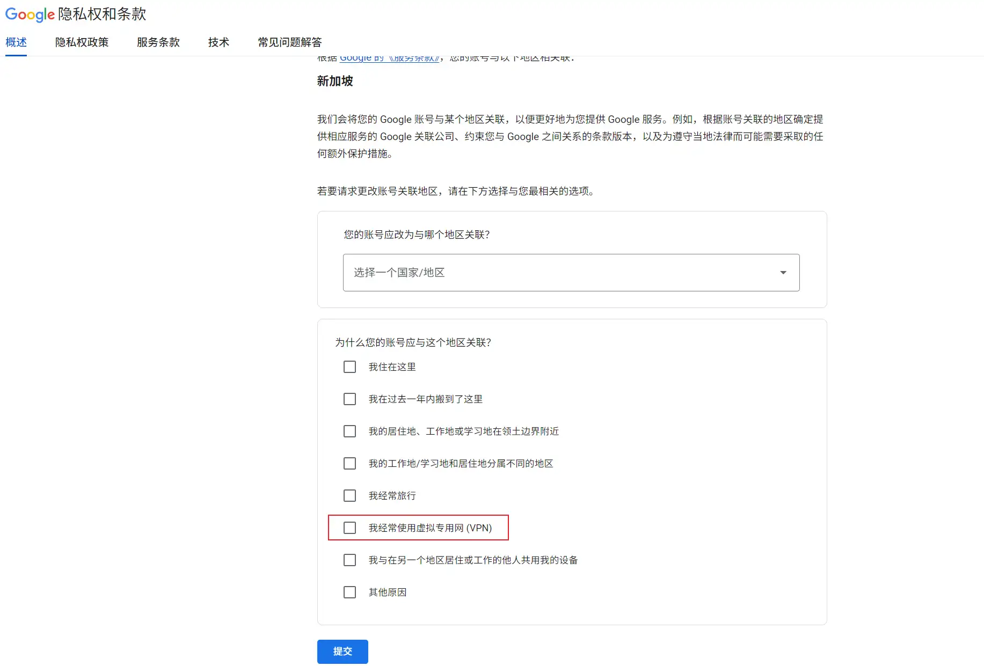The image size is (984, 666).
Task: Click the partially hidden Google 服务条款 link
Action: pyautogui.click(x=389, y=58)
